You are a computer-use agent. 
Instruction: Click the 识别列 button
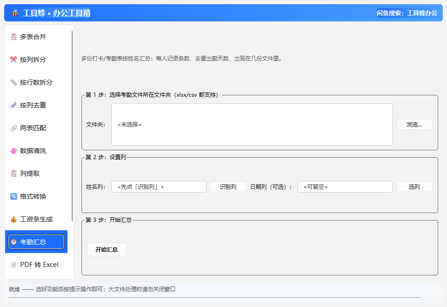click(x=228, y=187)
